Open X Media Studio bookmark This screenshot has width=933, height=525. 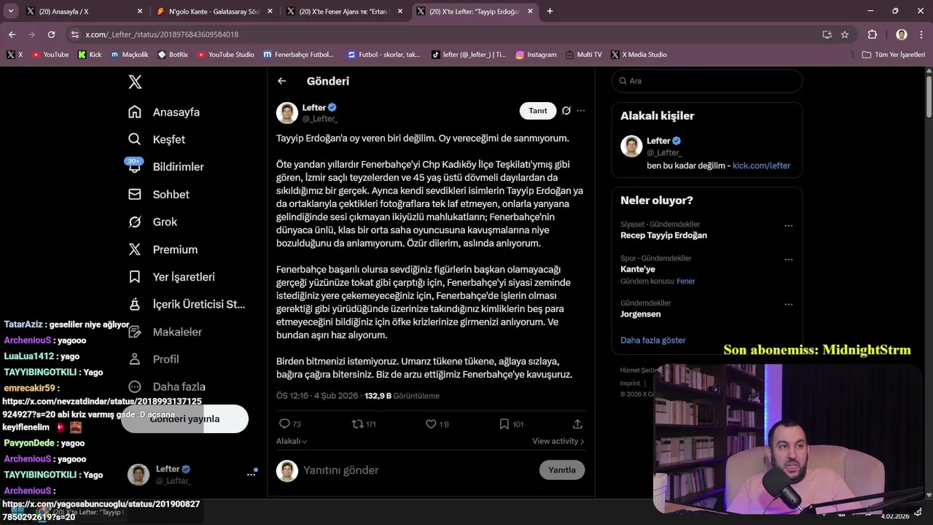[639, 55]
